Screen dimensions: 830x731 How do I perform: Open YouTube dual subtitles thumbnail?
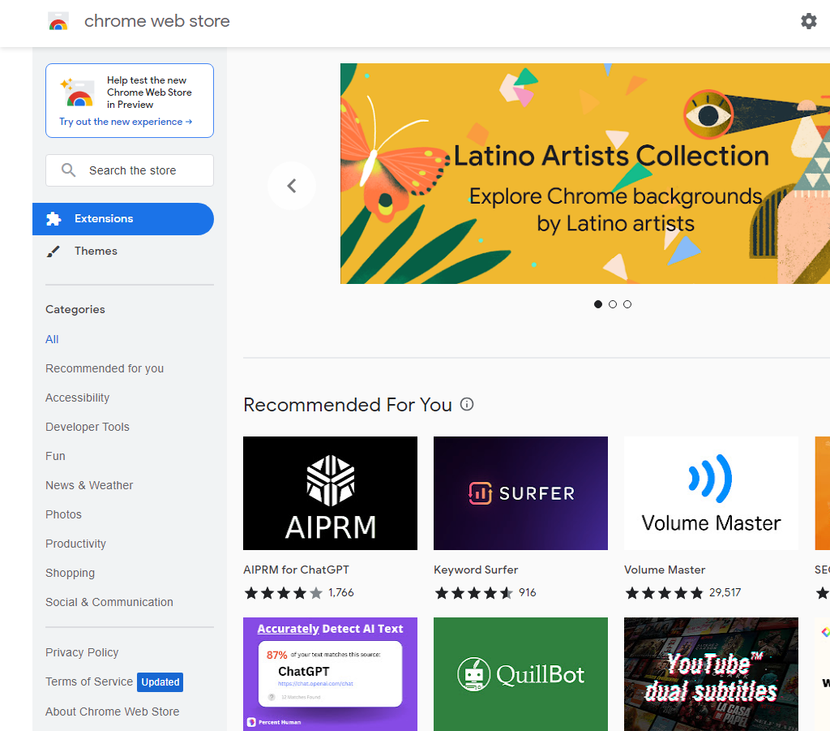point(711,673)
